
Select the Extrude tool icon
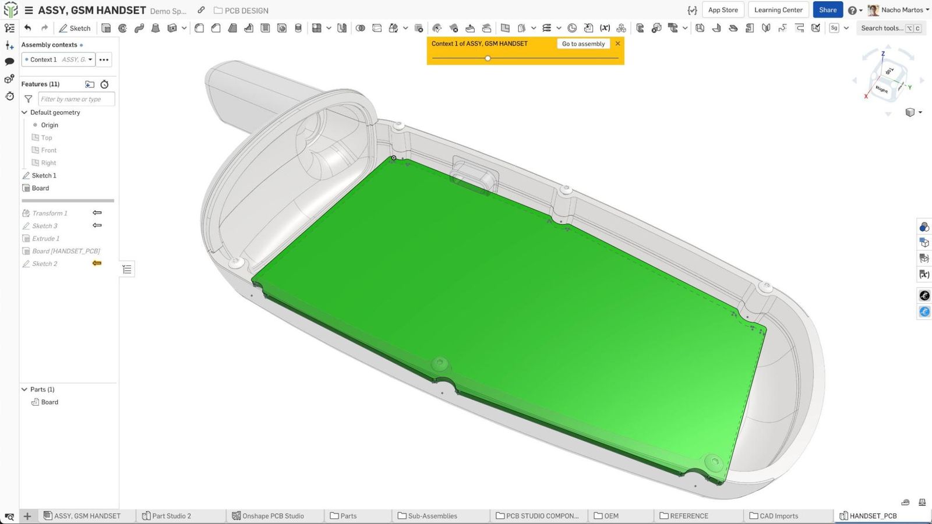(x=106, y=28)
